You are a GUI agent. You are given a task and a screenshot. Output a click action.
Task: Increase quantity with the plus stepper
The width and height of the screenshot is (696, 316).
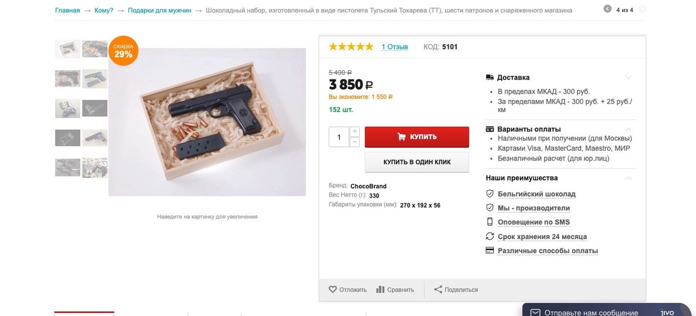pos(355,131)
